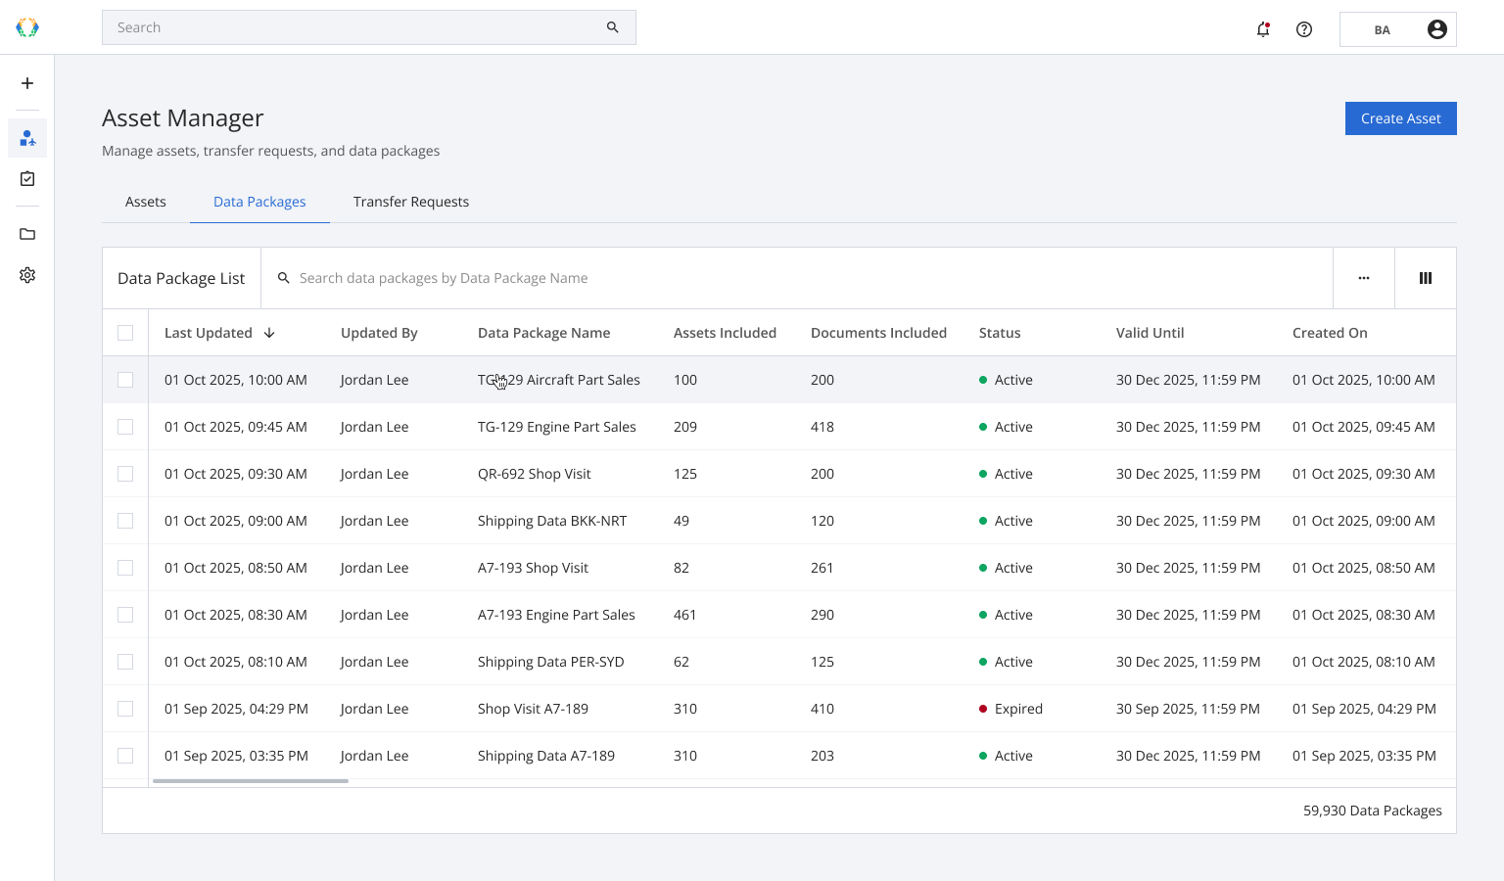This screenshot has width=1504, height=881.
Task: Open A7-193 Shop Visit package
Action: click(x=533, y=568)
